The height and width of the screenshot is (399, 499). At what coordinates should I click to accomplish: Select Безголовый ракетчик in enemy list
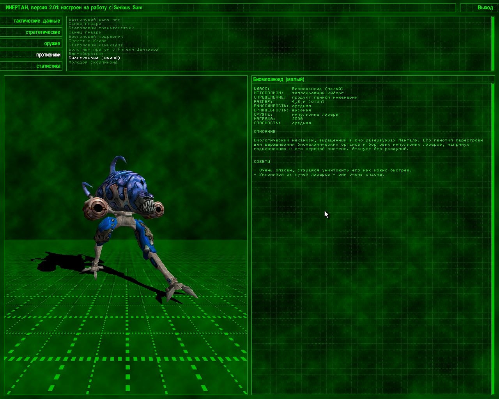[x=94, y=19]
